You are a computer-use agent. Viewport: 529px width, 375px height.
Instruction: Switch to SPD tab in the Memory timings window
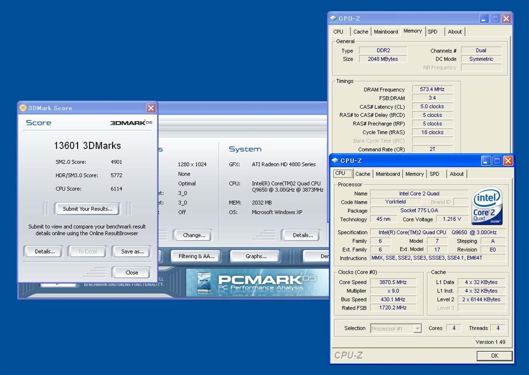432,32
